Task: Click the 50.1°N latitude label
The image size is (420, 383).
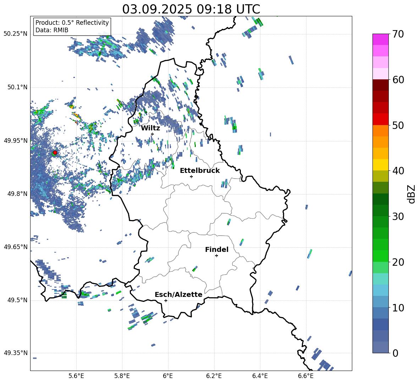Action: tap(17, 87)
